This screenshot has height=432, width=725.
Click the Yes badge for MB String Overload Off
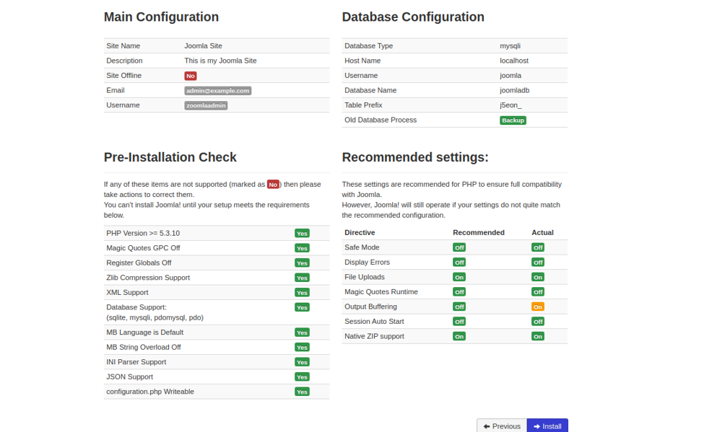[x=302, y=347]
